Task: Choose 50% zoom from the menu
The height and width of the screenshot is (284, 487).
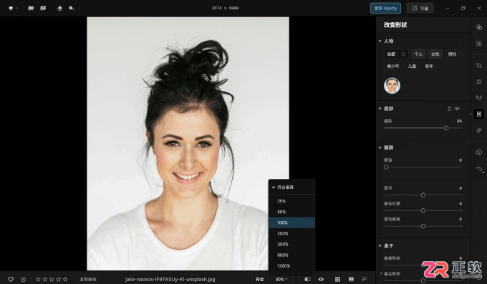Action: pos(291,212)
